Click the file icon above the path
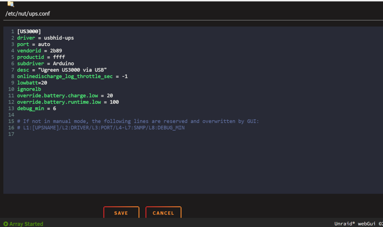The height and width of the screenshot is (227, 383). click(11, 4)
